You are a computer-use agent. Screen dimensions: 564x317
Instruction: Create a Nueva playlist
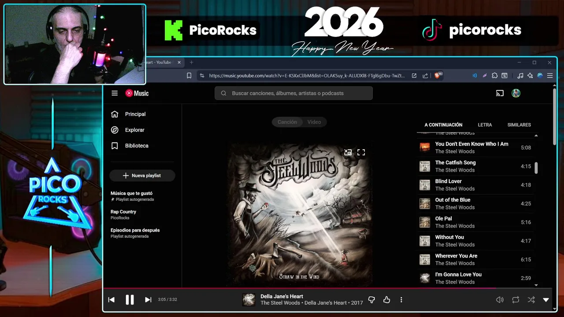click(x=142, y=176)
